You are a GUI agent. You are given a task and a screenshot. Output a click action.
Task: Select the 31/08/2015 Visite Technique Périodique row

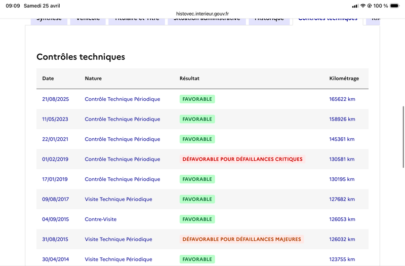[202, 239]
